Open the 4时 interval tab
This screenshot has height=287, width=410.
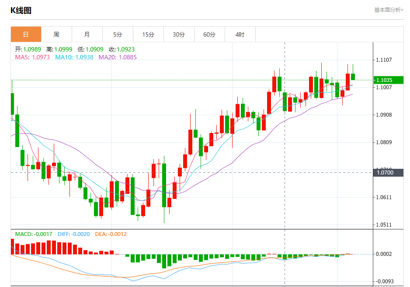point(240,34)
